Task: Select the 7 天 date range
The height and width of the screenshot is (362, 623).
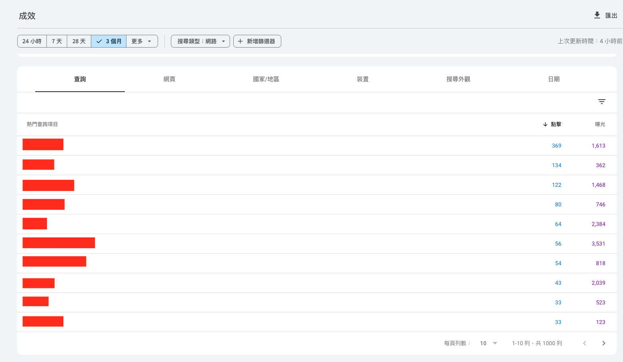Action: (57, 41)
